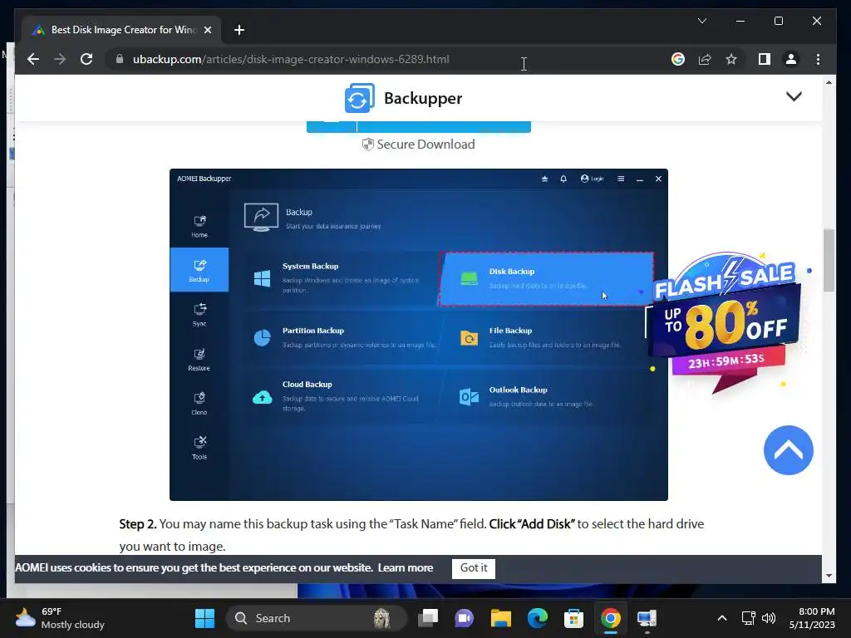Click the page scrollbar thumb
Viewport: 851px width, 638px height.
[829, 260]
